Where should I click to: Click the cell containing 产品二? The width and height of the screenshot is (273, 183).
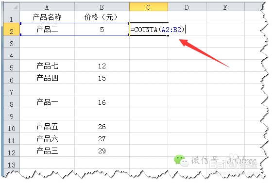point(47,30)
